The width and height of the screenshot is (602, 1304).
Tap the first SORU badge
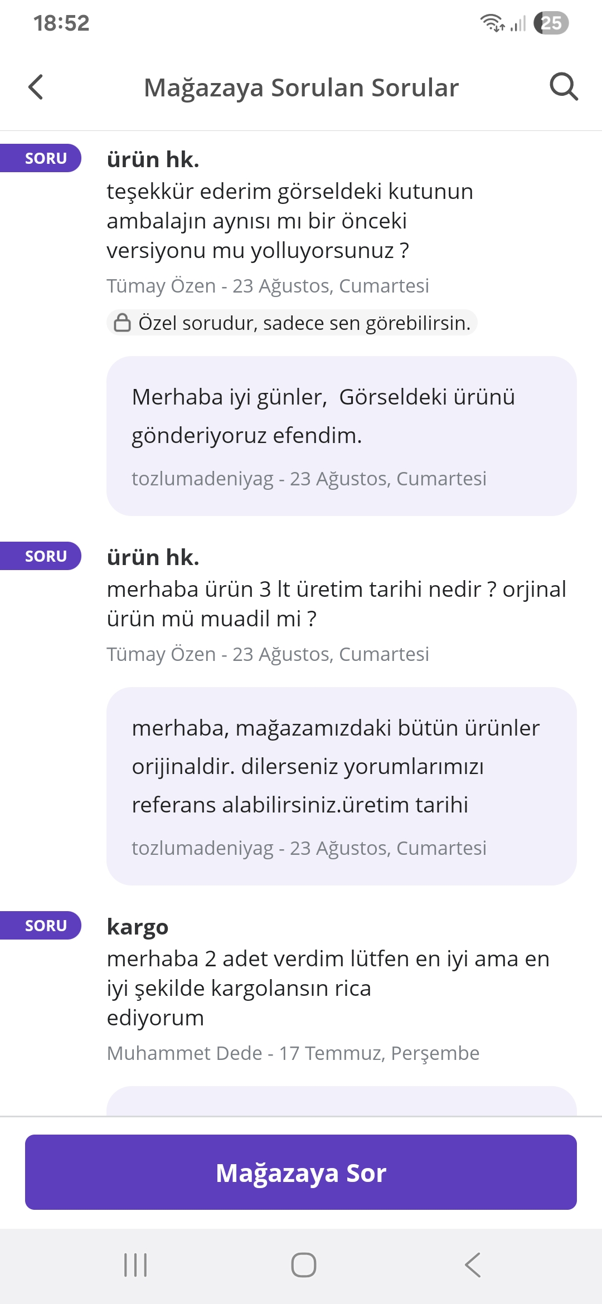pyautogui.click(x=45, y=158)
